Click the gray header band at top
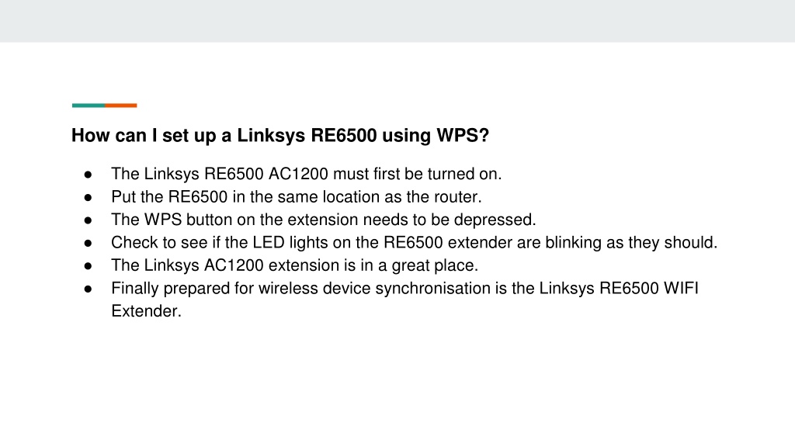 coord(397,21)
